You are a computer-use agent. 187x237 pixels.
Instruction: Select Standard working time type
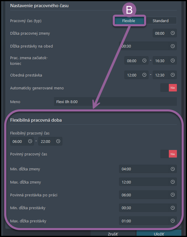pyautogui.click(x=160, y=21)
